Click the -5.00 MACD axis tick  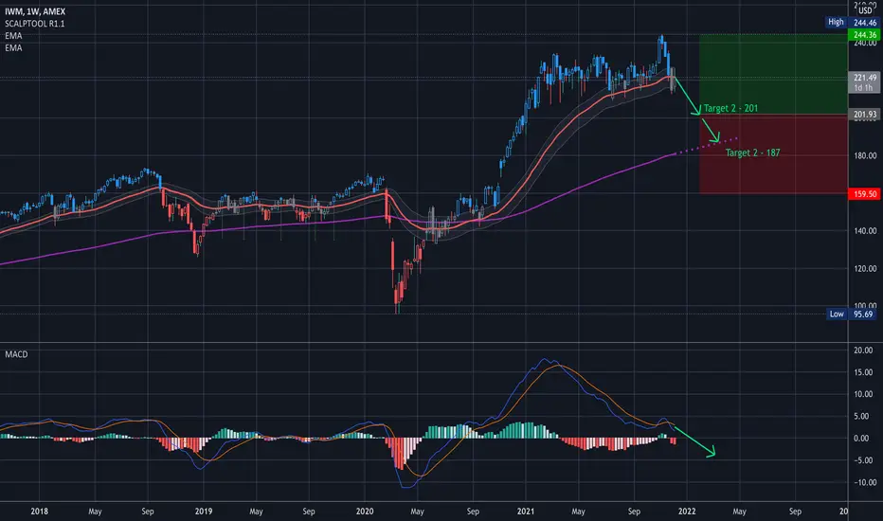[863, 460]
